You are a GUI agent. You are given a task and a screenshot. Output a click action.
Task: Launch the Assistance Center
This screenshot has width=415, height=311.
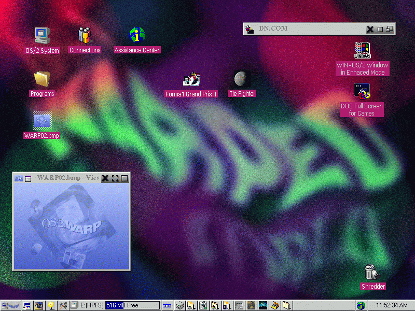137,36
